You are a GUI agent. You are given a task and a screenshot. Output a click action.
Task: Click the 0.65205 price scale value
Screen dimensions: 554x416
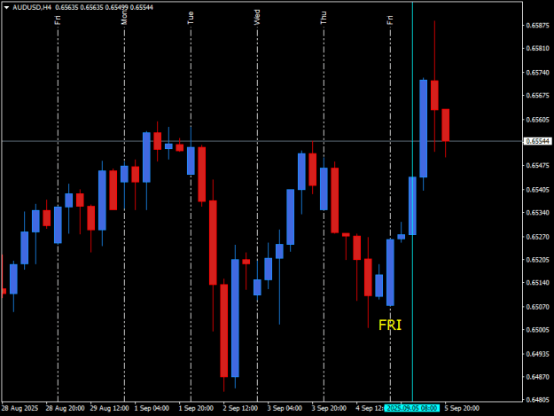[538, 260]
